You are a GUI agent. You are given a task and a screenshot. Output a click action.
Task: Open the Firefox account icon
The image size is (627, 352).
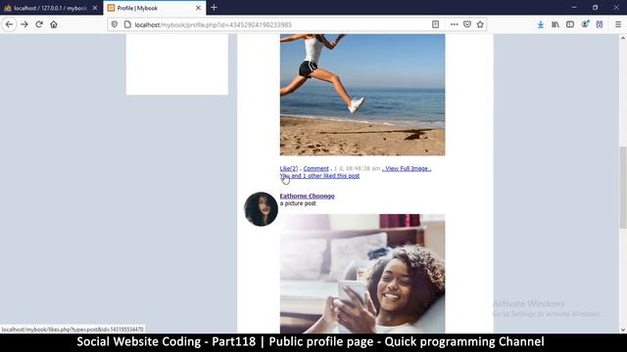(x=585, y=24)
